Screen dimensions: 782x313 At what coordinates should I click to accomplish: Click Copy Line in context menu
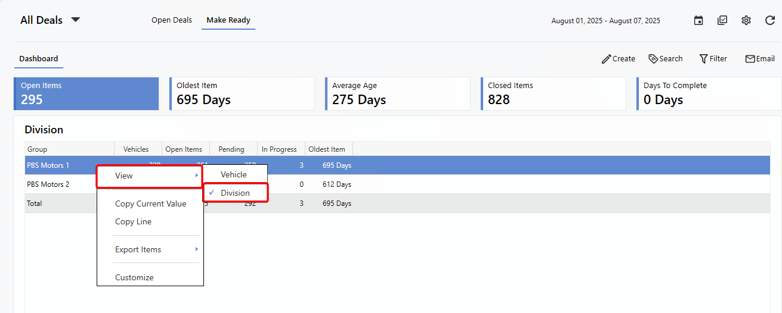tap(133, 221)
